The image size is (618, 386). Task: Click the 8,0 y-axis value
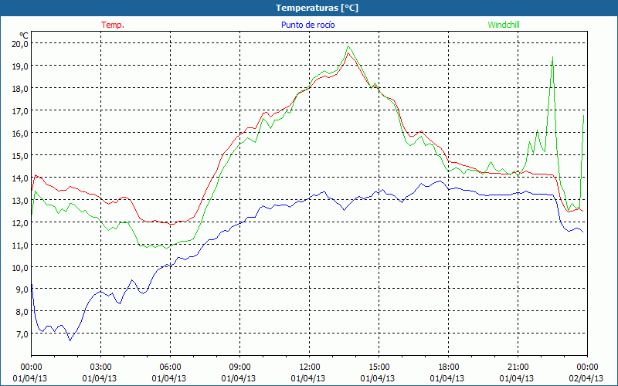(22, 312)
